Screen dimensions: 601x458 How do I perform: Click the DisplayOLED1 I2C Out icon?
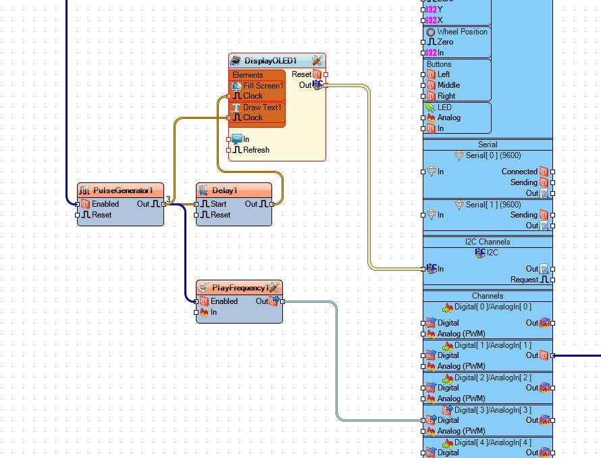[x=318, y=84]
